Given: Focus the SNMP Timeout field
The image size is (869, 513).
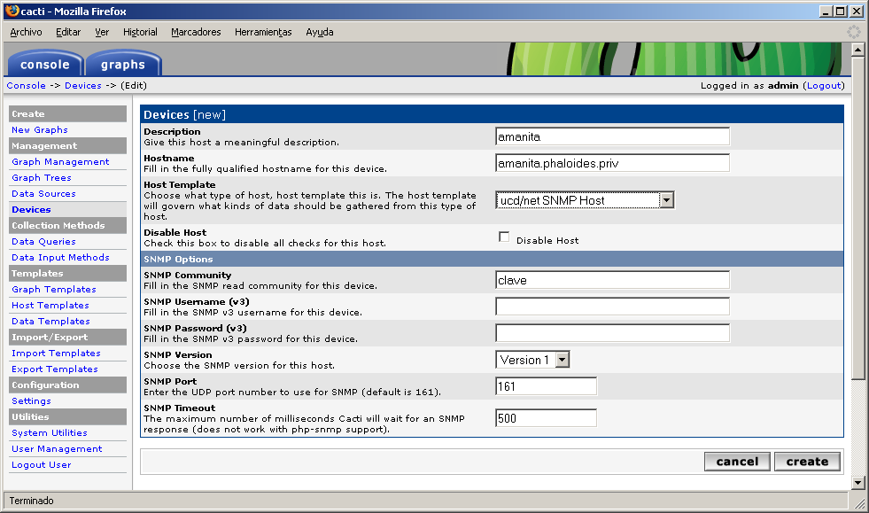Looking at the screenshot, I should pyautogui.click(x=546, y=418).
